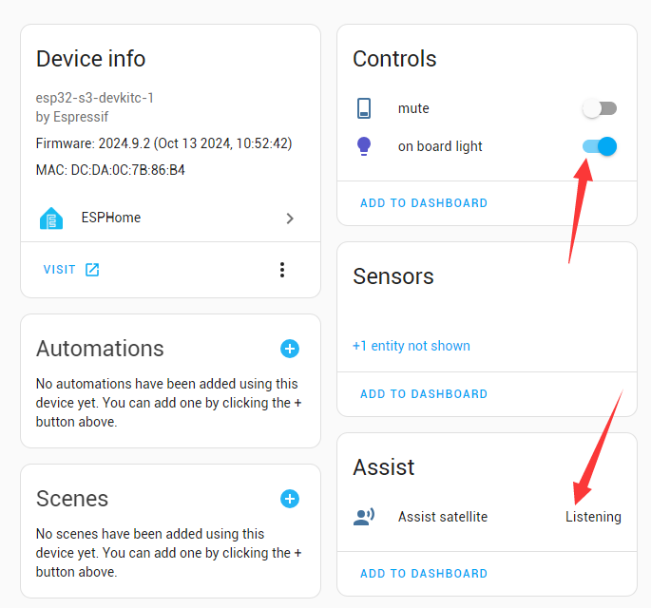Add a scene with the plus icon
The height and width of the screenshot is (608, 651).
pos(290,499)
